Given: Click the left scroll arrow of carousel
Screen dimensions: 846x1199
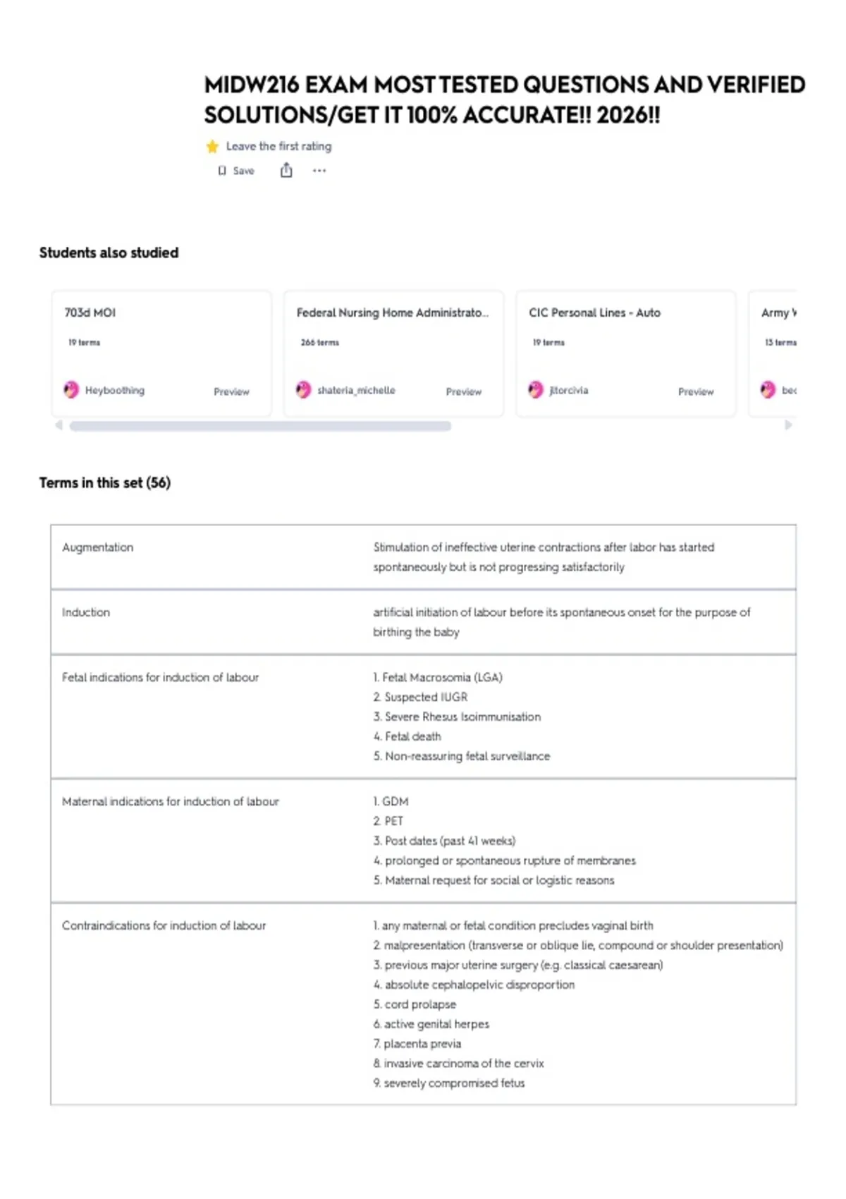Looking at the screenshot, I should (59, 425).
